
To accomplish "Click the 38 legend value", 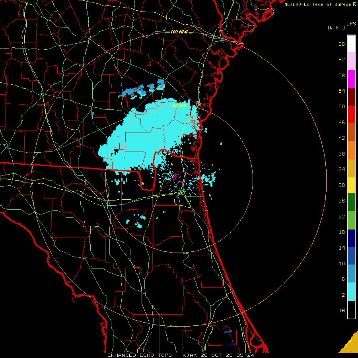I will point(342,154).
